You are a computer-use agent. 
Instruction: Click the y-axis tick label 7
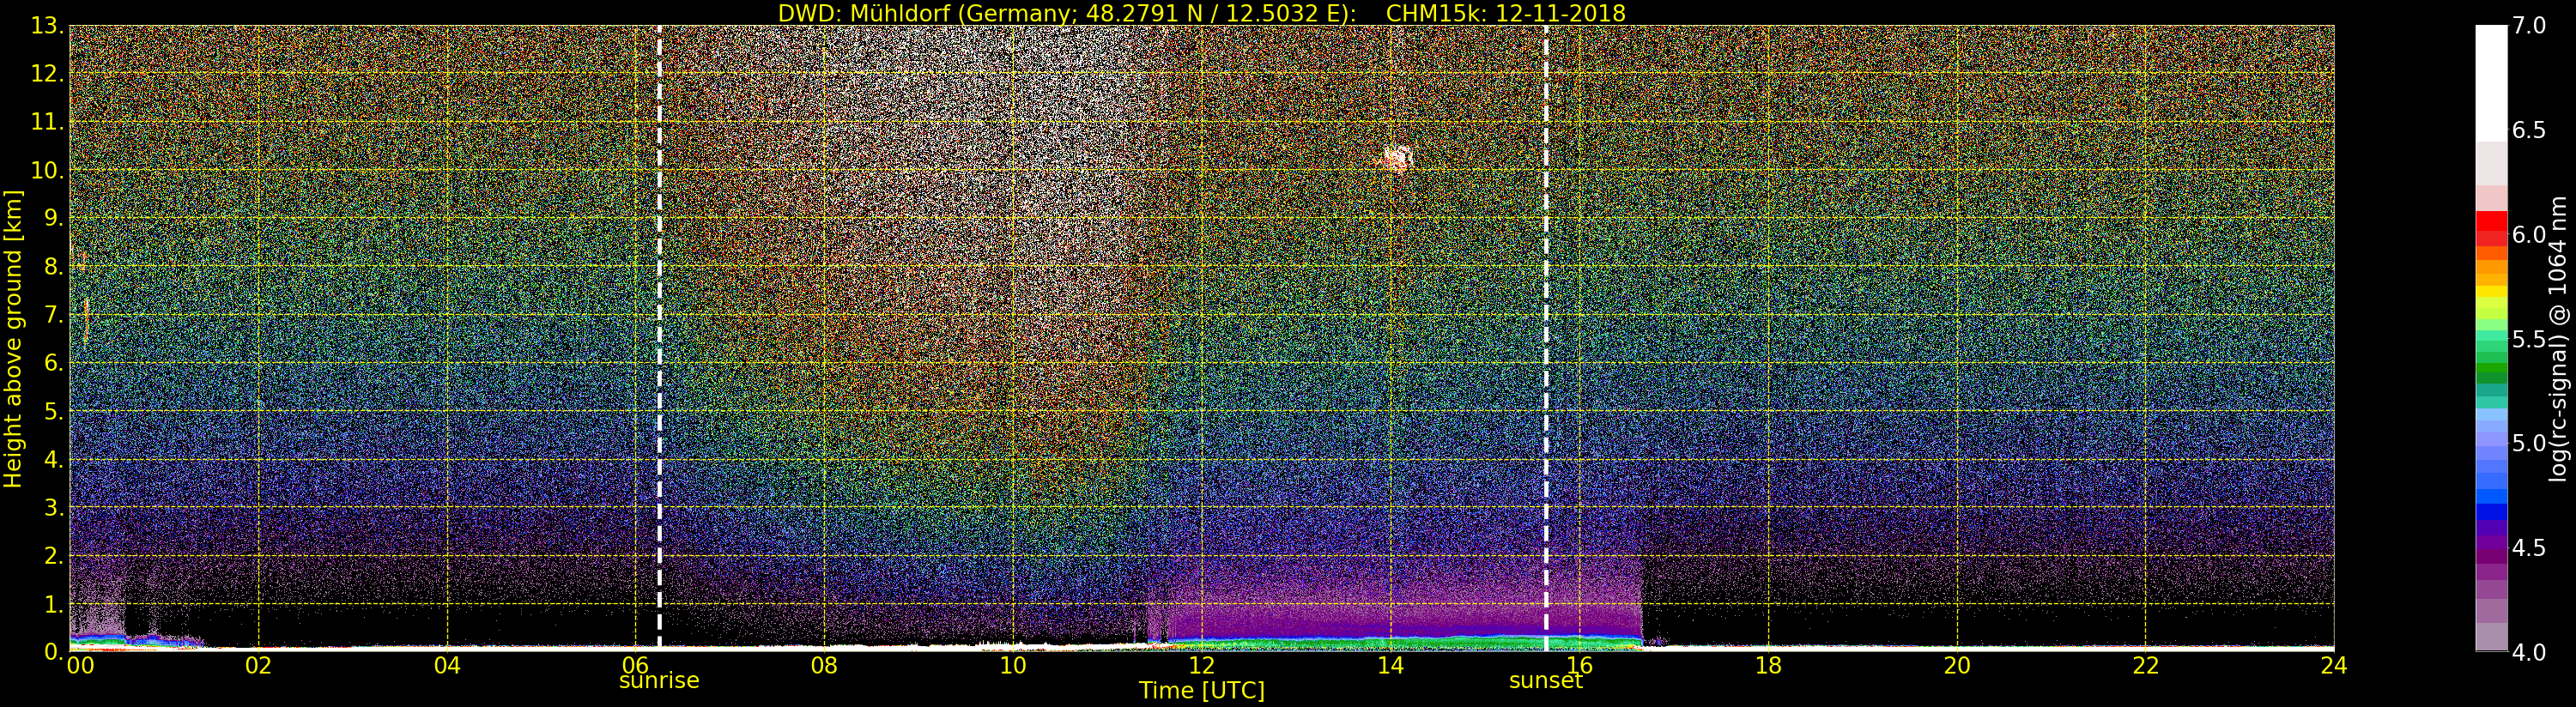tap(53, 315)
